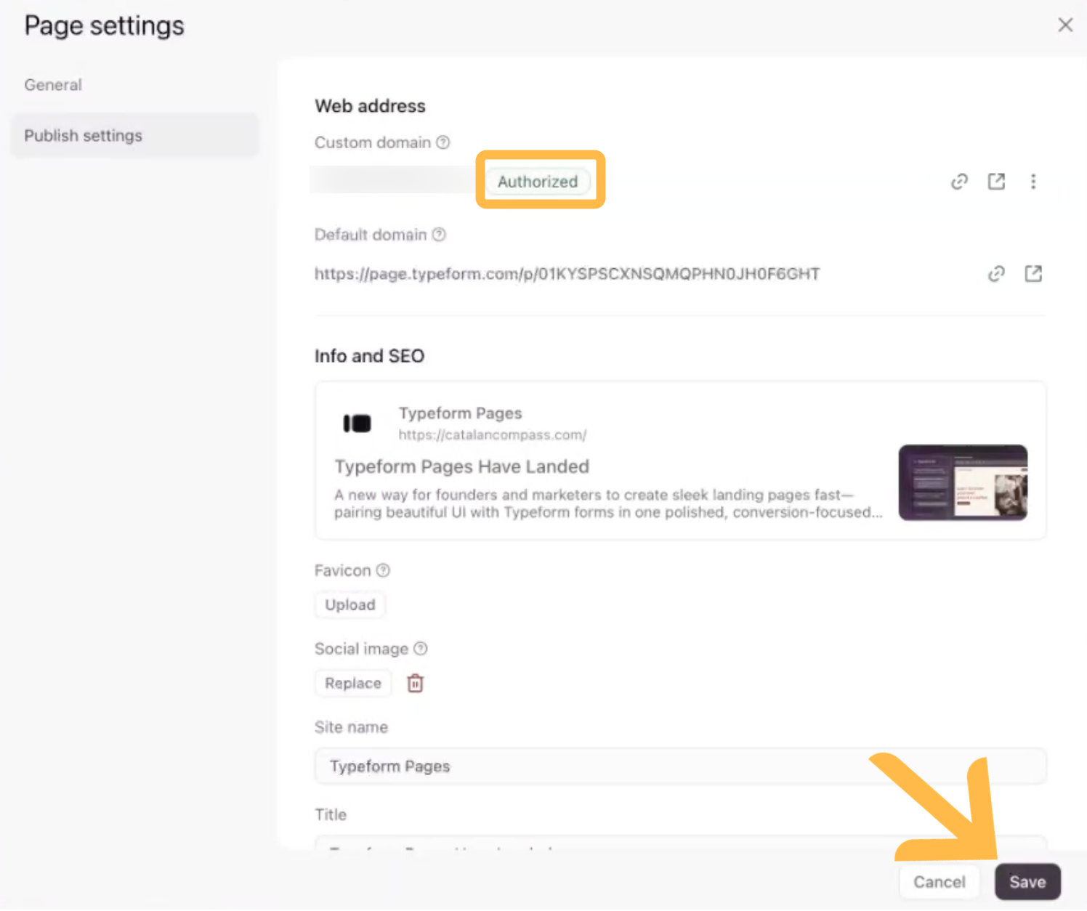Show help for Favicon
Screen dimensions: 1087x911
pos(383,570)
